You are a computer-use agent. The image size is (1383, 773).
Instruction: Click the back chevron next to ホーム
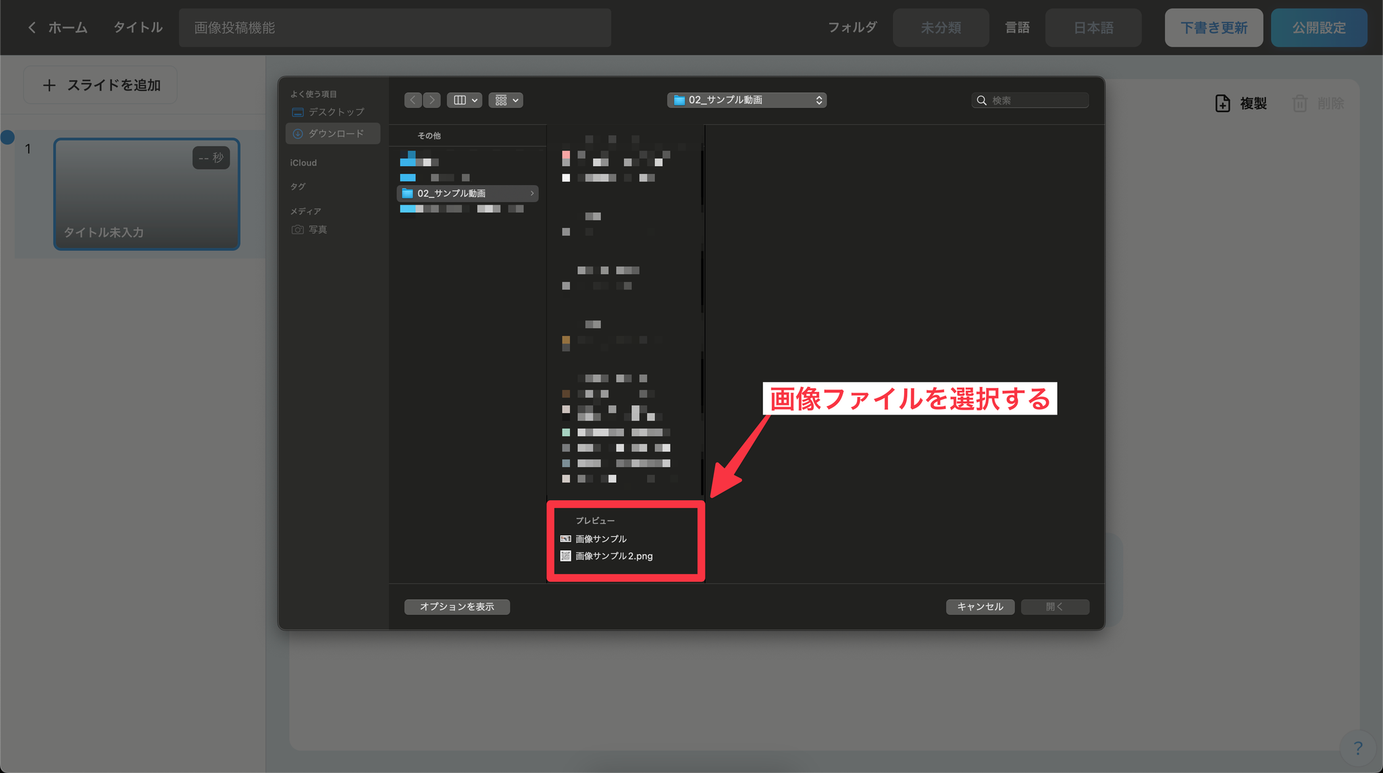coord(32,28)
